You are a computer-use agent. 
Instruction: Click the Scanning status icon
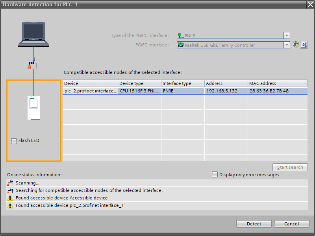click(10, 183)
